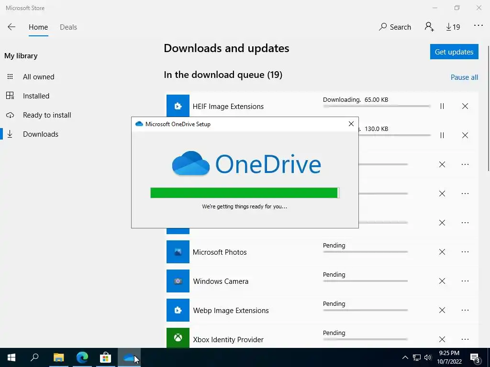This screenshot has height=367, width=490.
Task: Cancel the download showing 130.0 KB
Action: click(465, 135)
